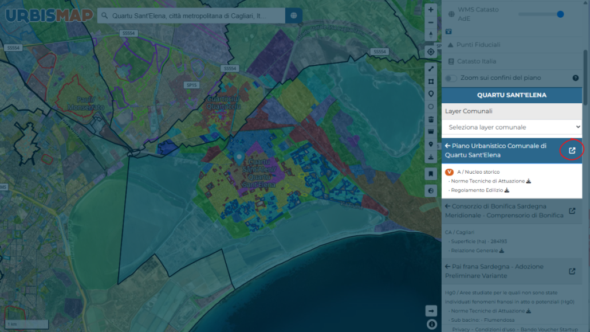590x332 pixels.
Task: Click 'Superficie (ha) - 284193' text
Action: (x=479, y=241)
